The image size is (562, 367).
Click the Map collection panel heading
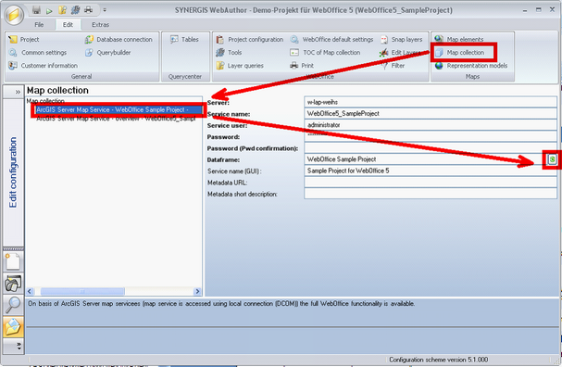pos(57,91)
